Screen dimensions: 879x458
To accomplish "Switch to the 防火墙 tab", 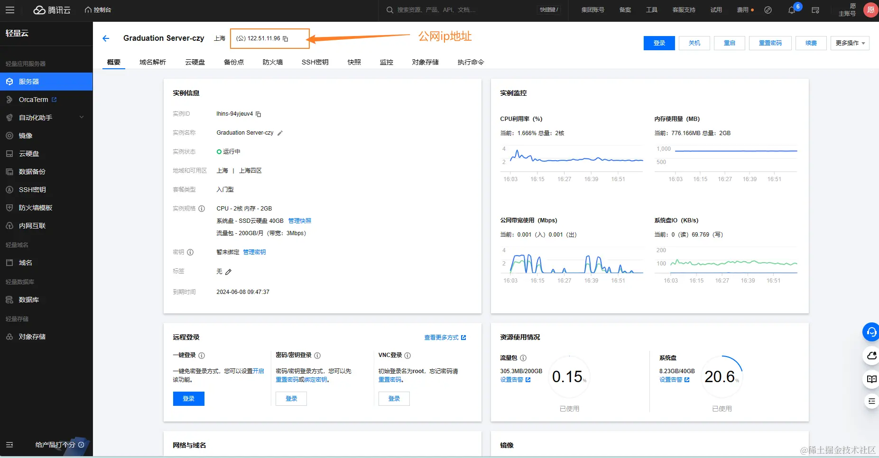I will 273,62.
